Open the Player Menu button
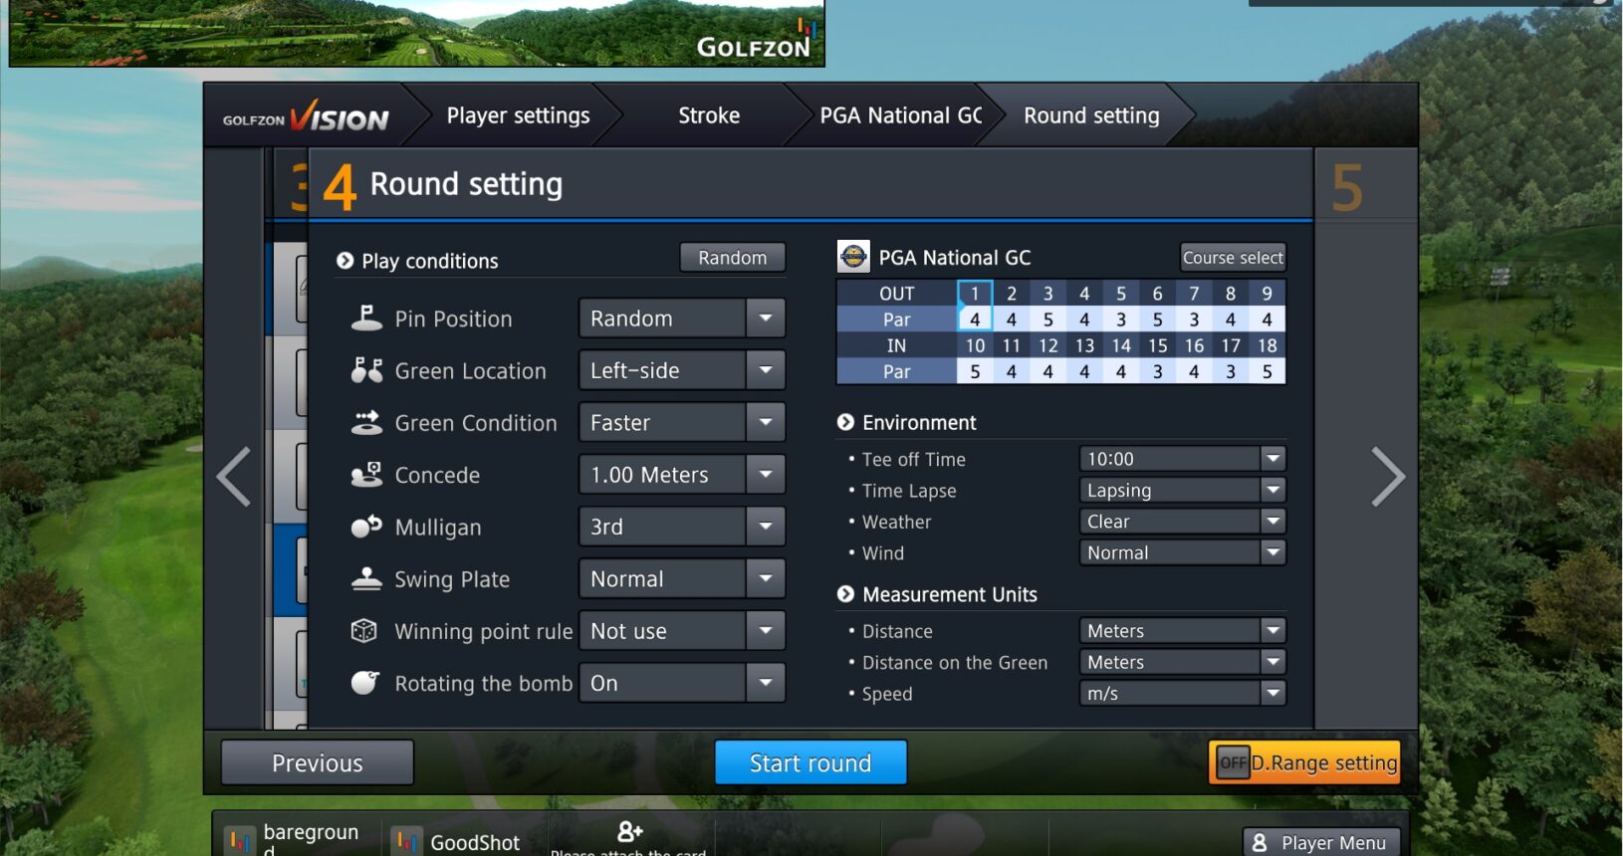The height and width of the screenshot is (856, 1623). pyautogui.click(x=1321, y=842)
